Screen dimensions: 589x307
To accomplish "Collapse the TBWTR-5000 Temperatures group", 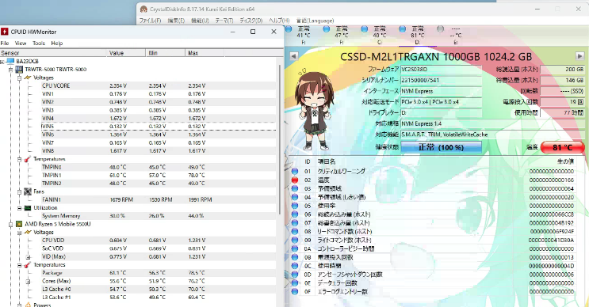I will [19, 159].
